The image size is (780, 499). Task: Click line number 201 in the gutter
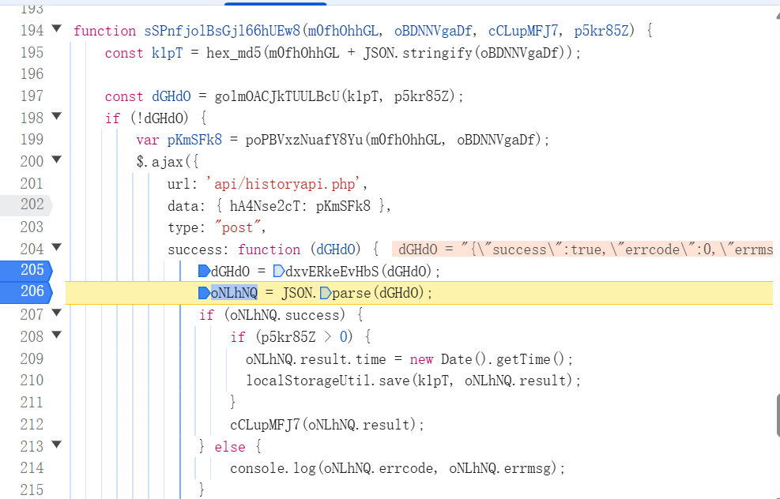[x=32, y=183]
